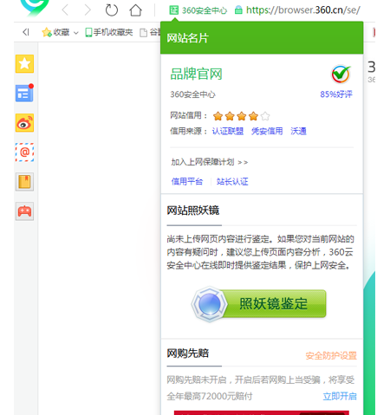Open the book reader sidebar icon

point(24,182)
